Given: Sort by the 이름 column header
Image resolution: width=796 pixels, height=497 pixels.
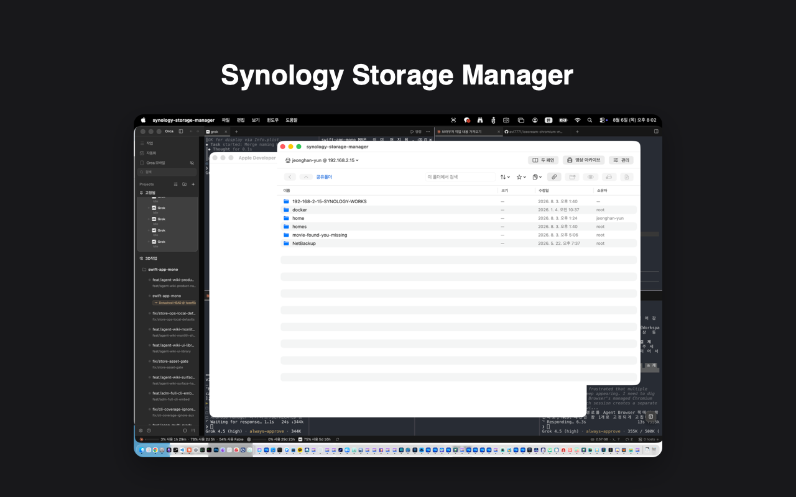Looking at the screenshot, I should pos(287,191).
